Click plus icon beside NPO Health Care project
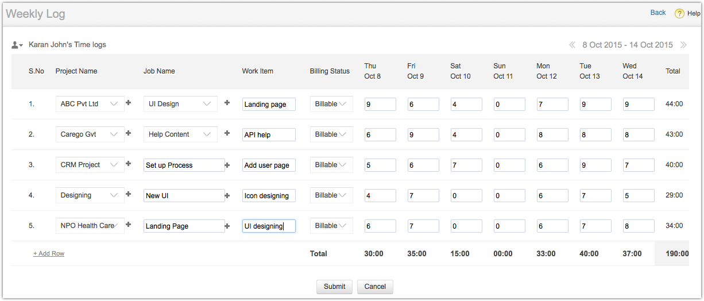Image resolution: width=704 pixels, height=301 pixels. click(129, 225)
